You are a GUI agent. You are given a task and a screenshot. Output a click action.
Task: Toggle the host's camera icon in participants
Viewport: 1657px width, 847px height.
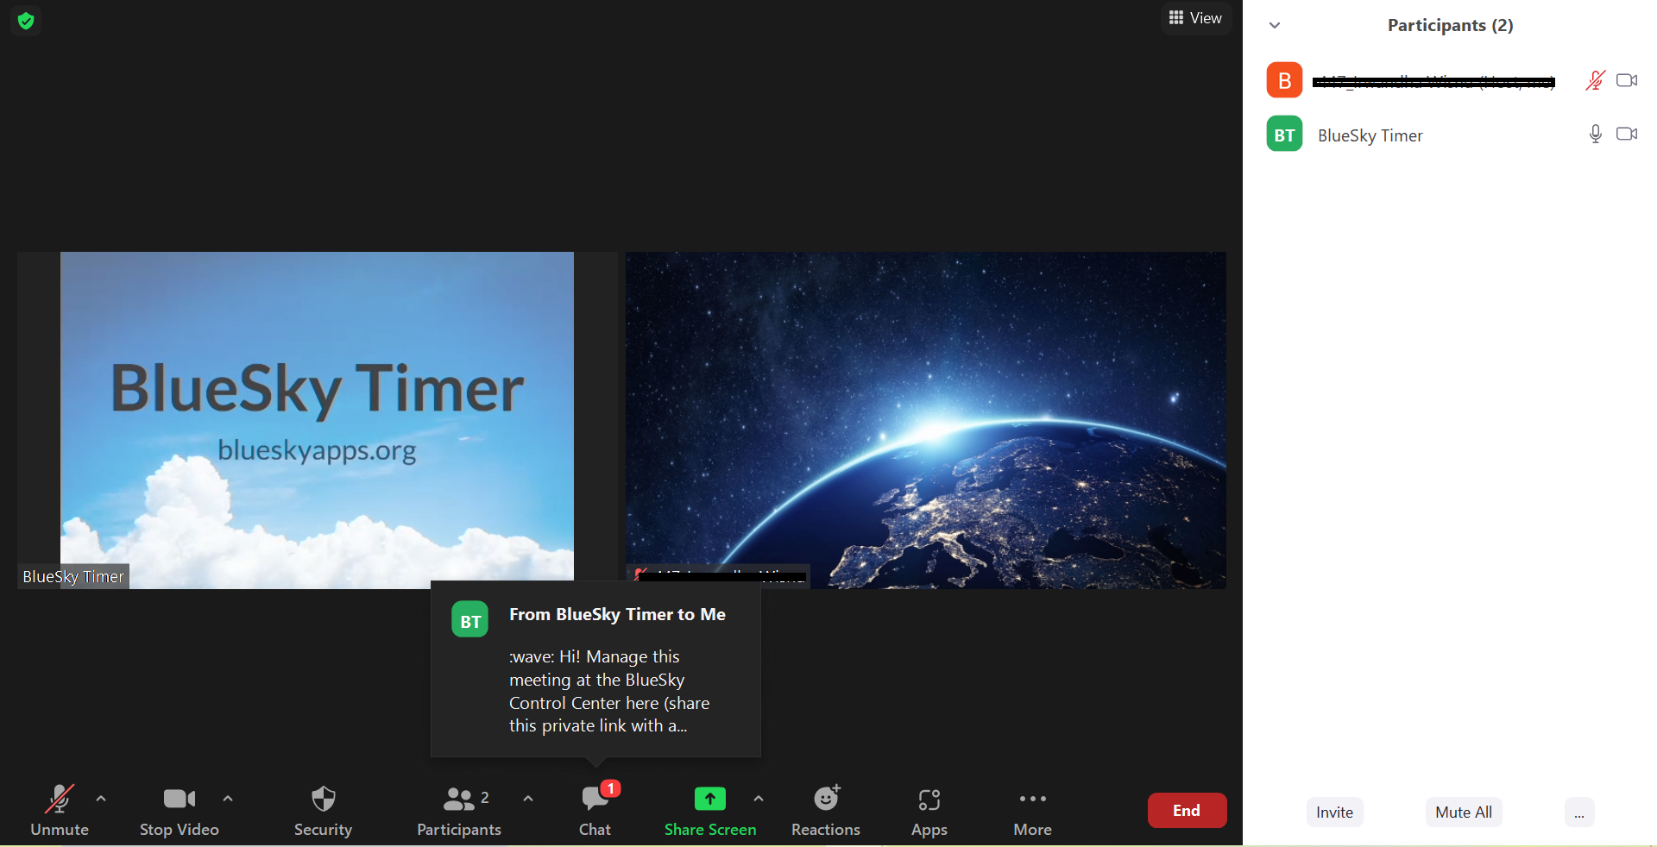point(1627,80)
